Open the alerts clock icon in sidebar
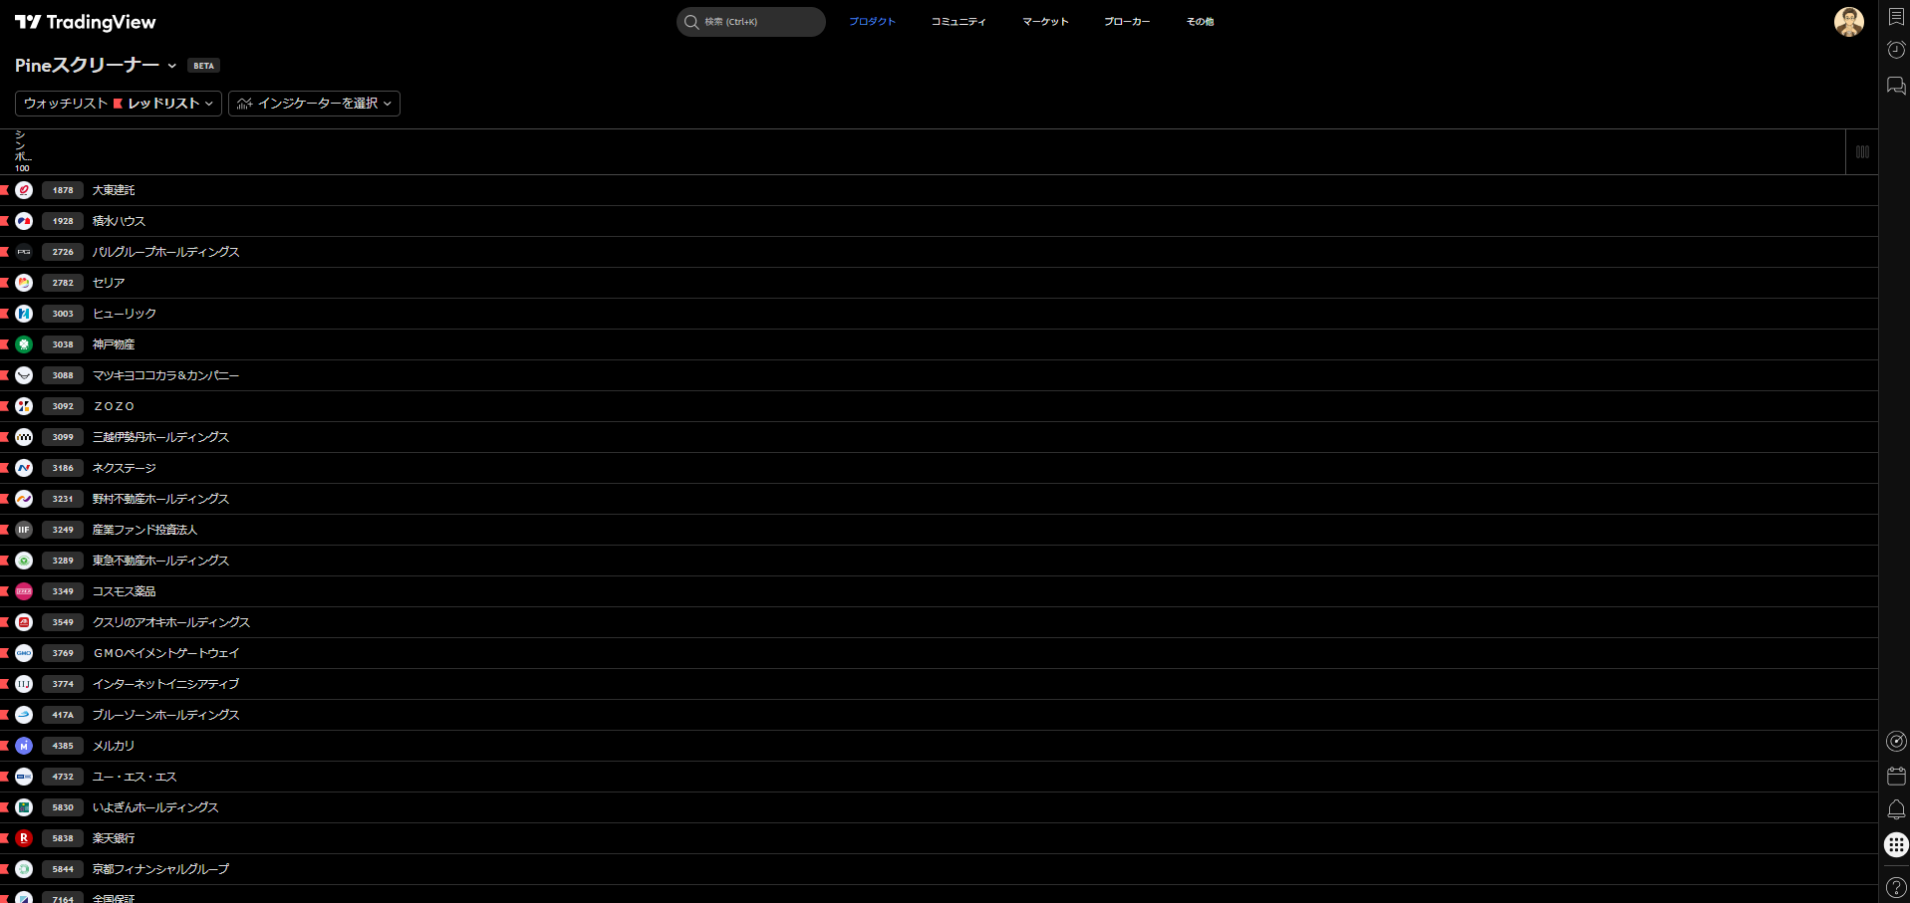 (x=1896, y=50)
